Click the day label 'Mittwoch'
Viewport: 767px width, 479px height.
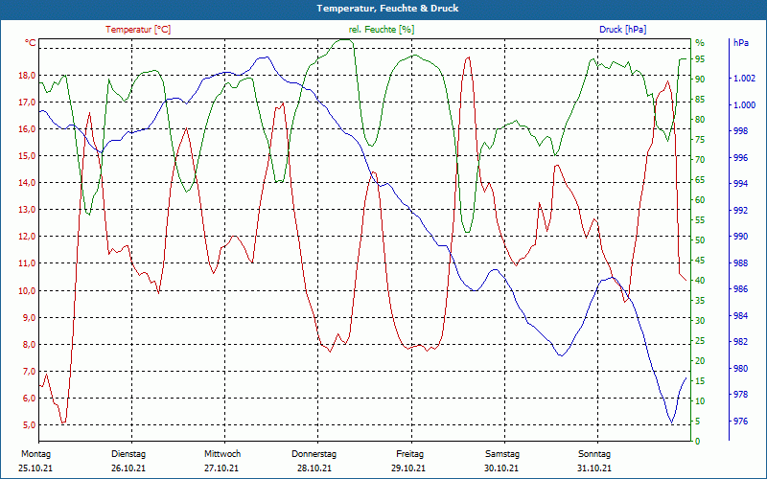(x=222, y=454)
